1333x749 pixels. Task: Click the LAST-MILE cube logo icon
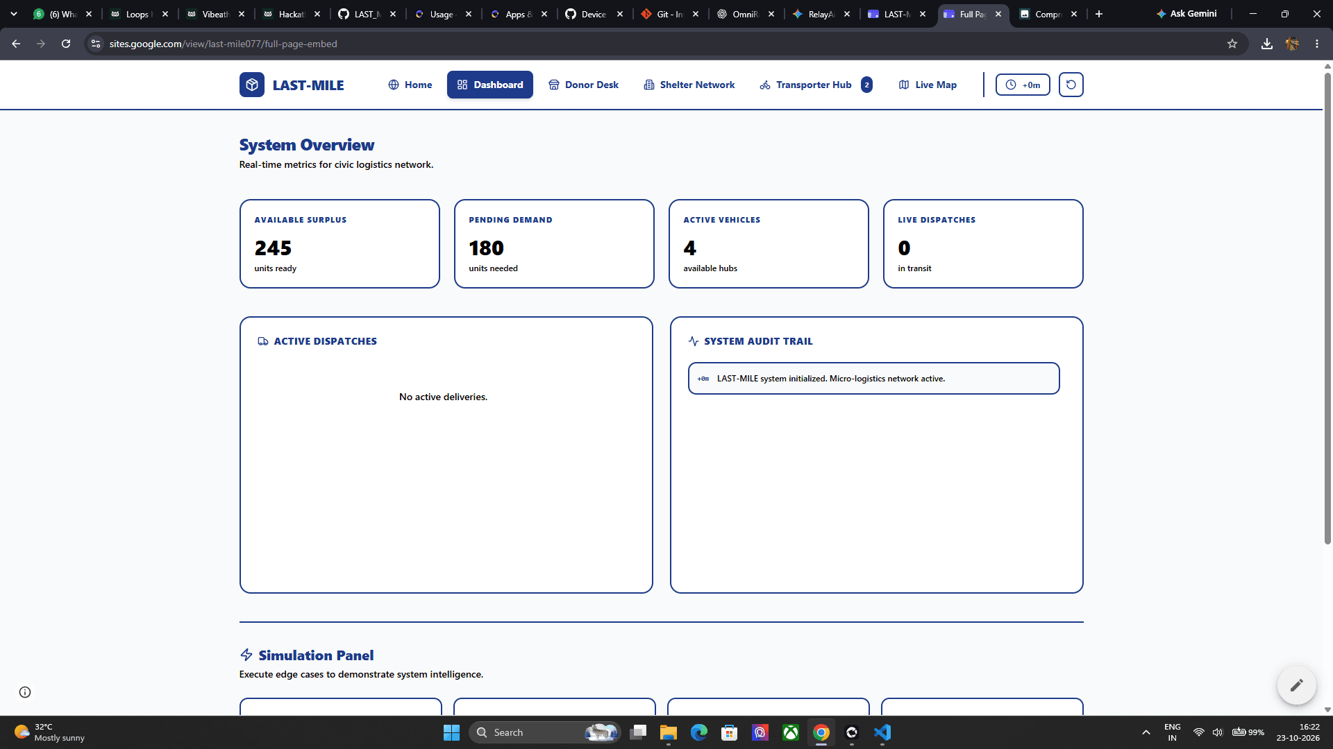tap(251, 85)
